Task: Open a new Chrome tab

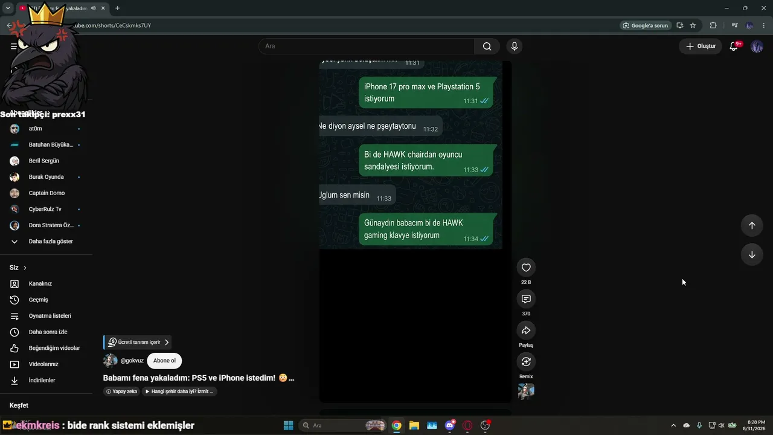Action: tap(117, 8)
